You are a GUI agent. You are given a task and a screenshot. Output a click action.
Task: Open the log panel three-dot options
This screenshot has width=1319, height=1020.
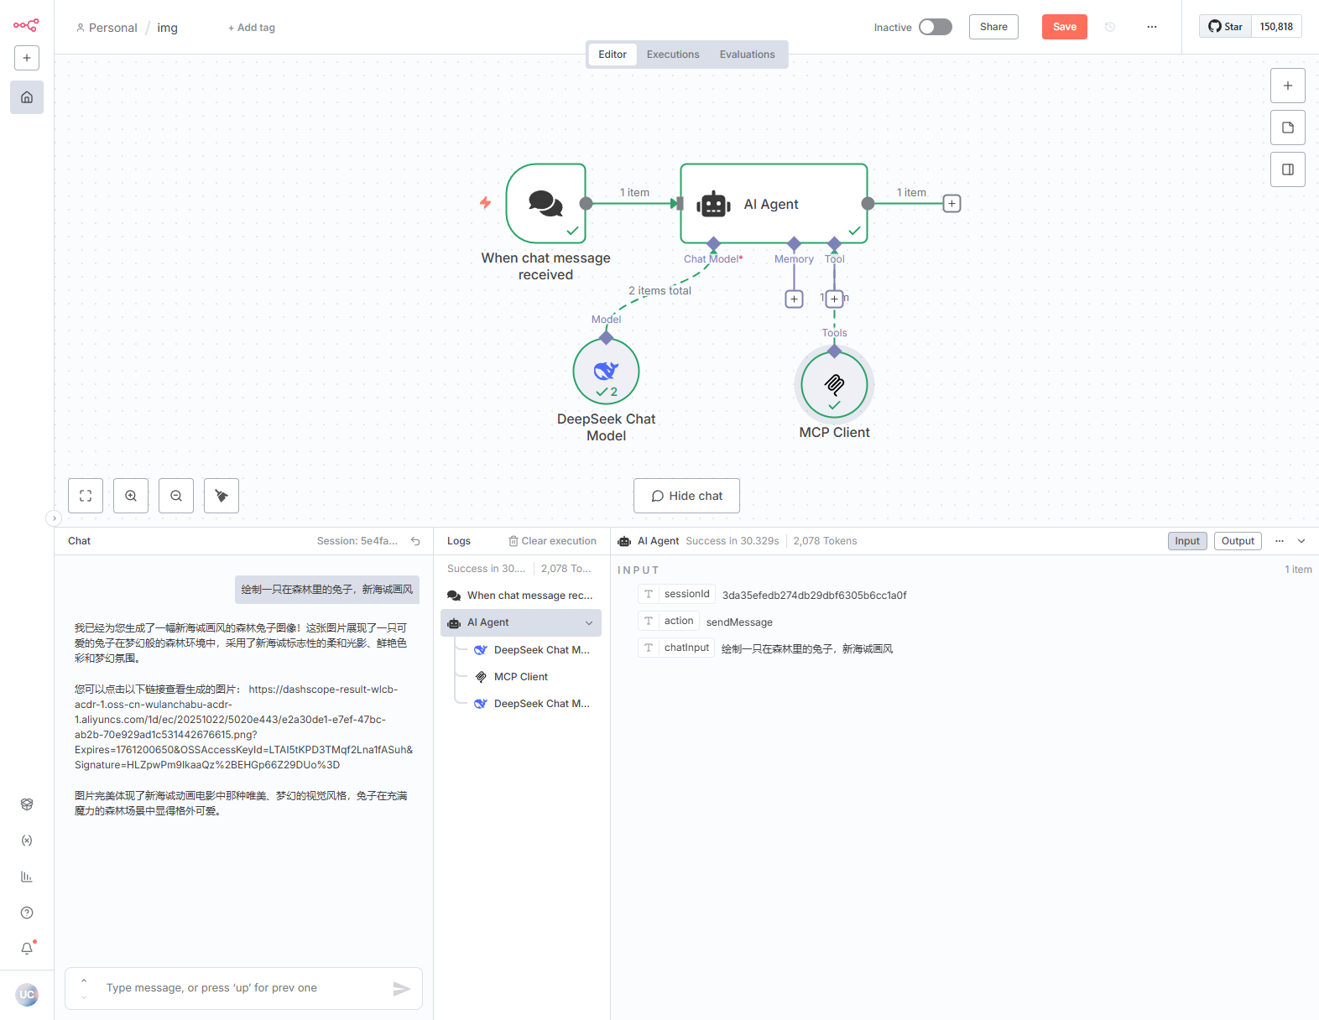pyautogui.click(x=1280, y=541)
